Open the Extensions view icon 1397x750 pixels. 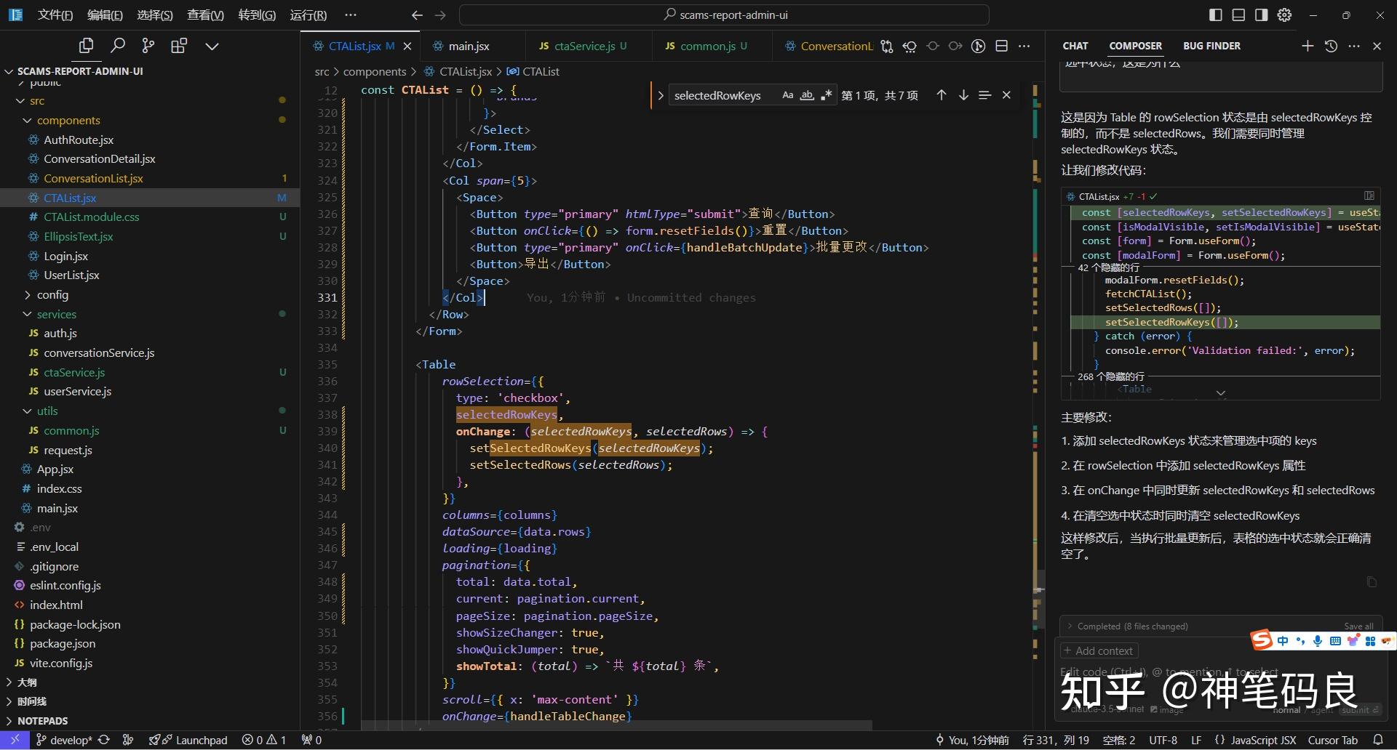coord(179,46)
